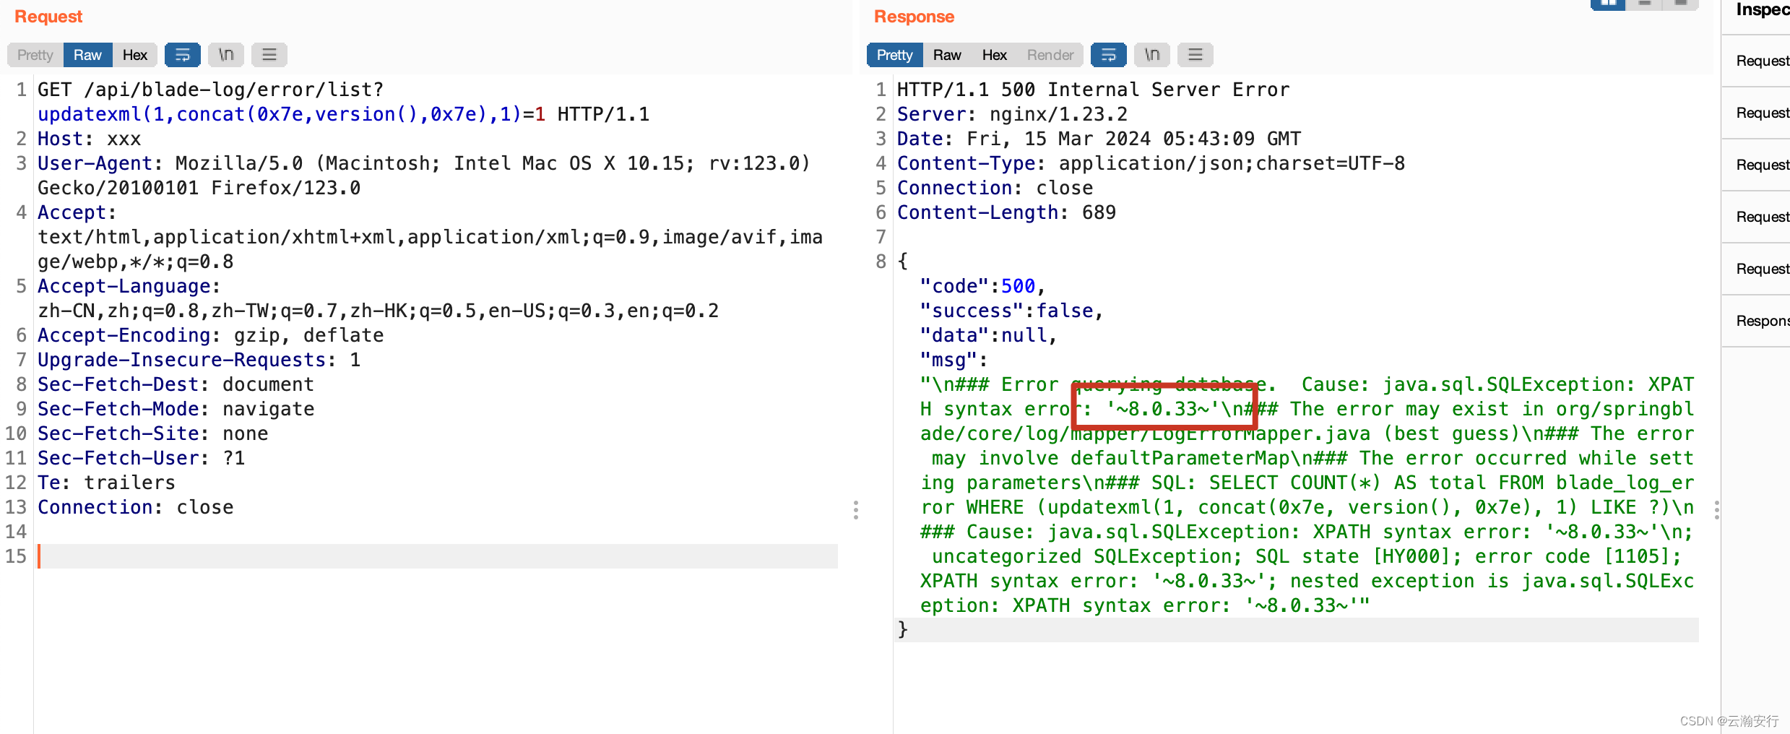The width and height of the screenshot is (1790, 734).
Task: Open the Response editor options menu
Action: click(x=1195, y=54)
